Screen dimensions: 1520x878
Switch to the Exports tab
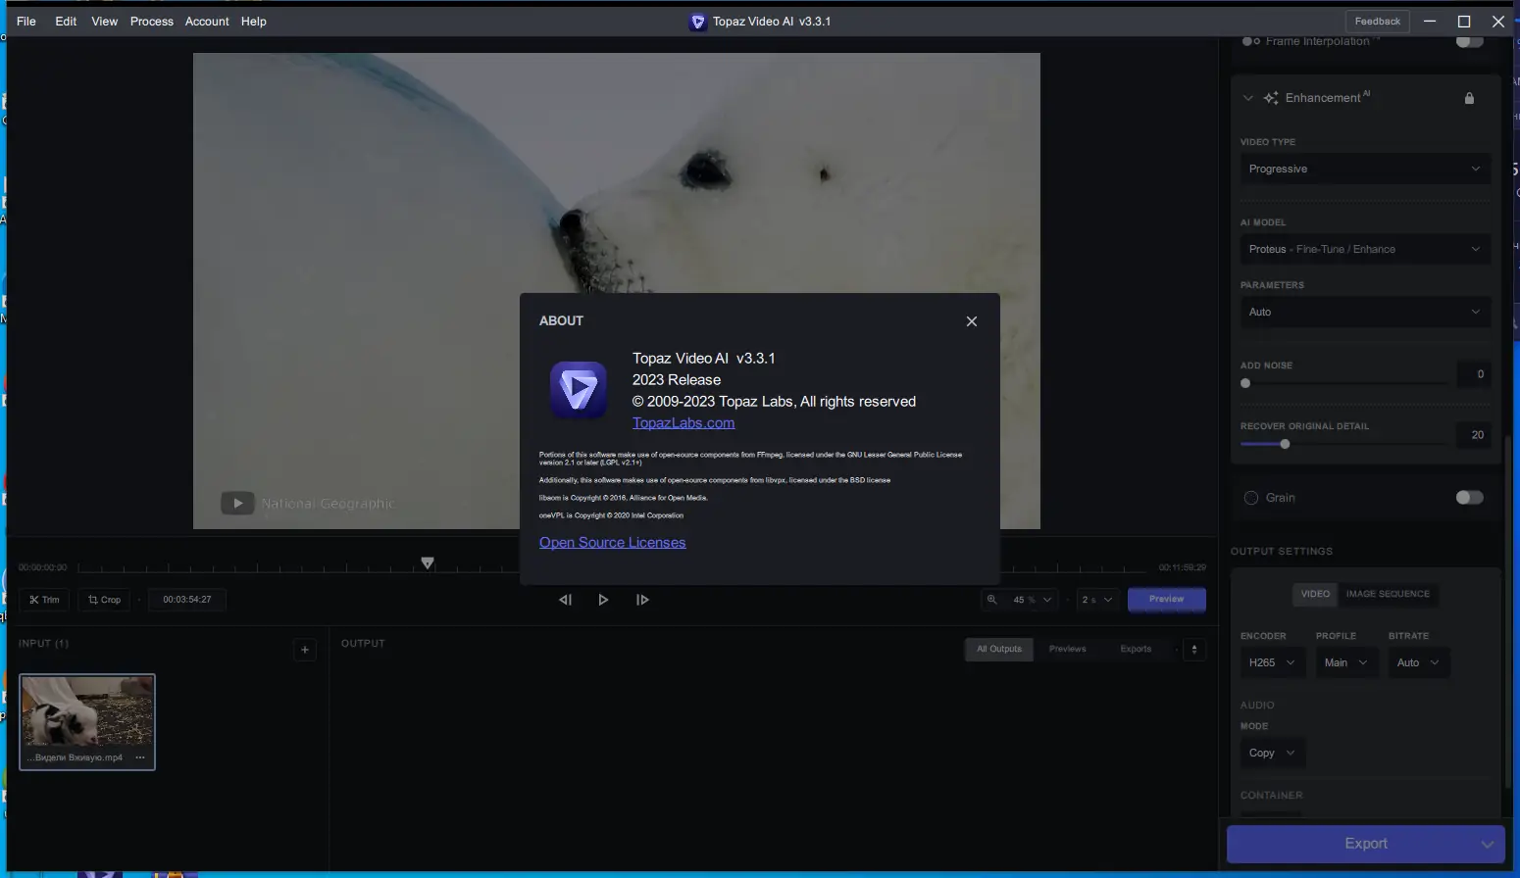1136,649
